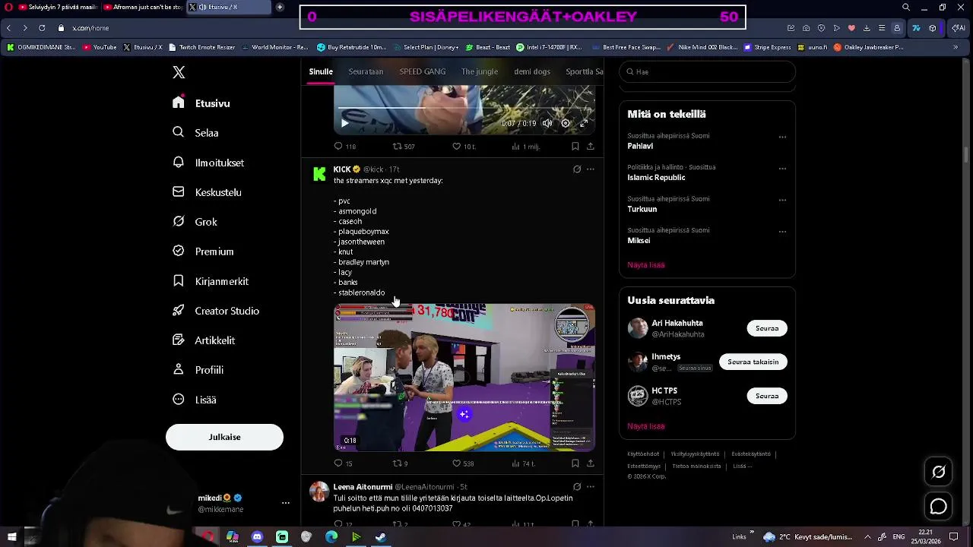Viewport: 973px width, 547px height.
Task: Seek on top video progress bar
Action: [x=464, y=109]
